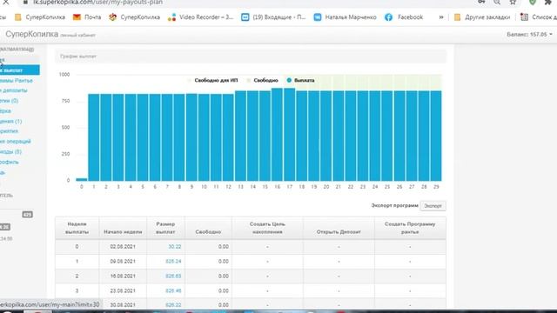
Task: Click the date cell 23.08.2021
Action: coord(123,290)
